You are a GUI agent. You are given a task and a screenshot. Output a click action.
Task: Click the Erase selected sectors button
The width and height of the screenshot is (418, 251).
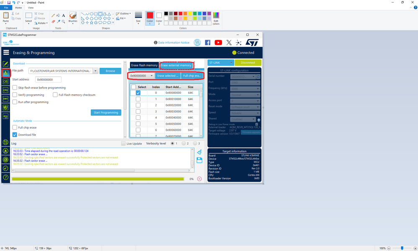coord(168,76)
